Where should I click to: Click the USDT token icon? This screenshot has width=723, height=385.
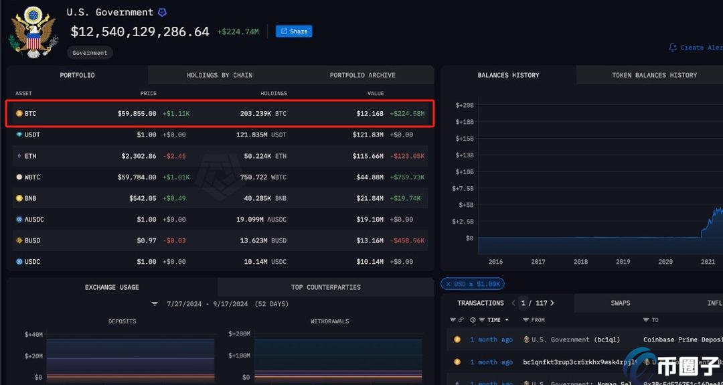point(19,135)
